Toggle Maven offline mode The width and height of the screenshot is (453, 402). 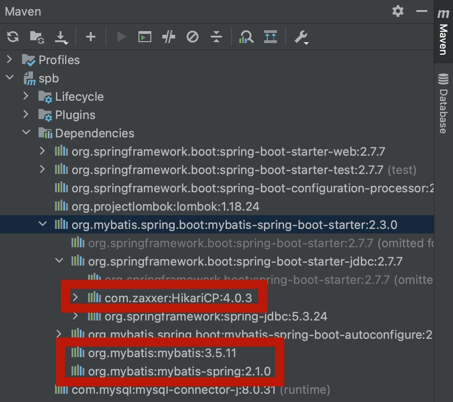click(x=193, y=37)
